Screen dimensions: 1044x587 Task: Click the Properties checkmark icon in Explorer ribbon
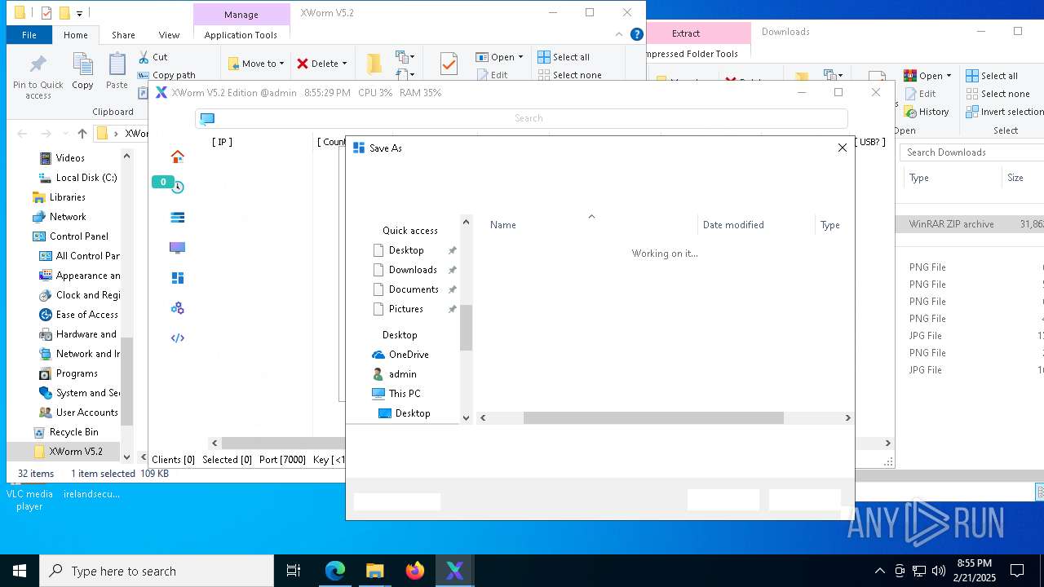pos(449,64)
